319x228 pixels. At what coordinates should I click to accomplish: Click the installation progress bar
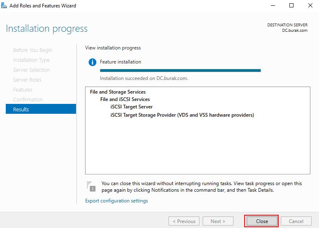tap(180, 71)
